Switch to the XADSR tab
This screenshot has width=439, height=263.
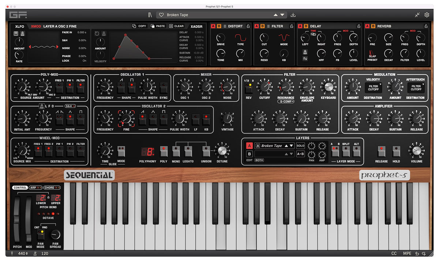[x=196, y=26]
